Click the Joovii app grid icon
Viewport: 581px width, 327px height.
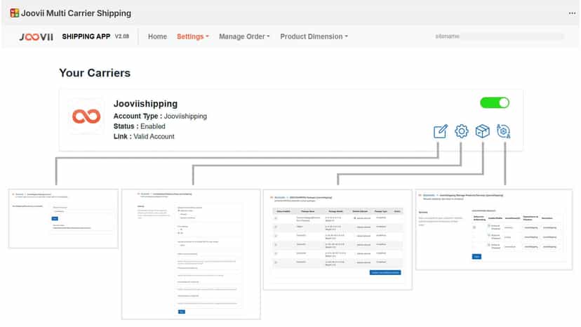coord(15,13)
